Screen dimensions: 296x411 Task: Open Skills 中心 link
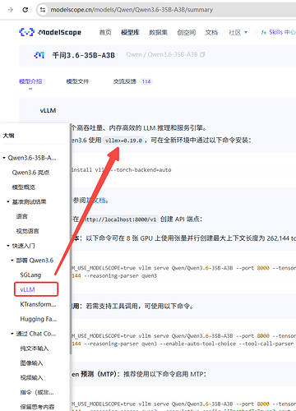[278, 32]
